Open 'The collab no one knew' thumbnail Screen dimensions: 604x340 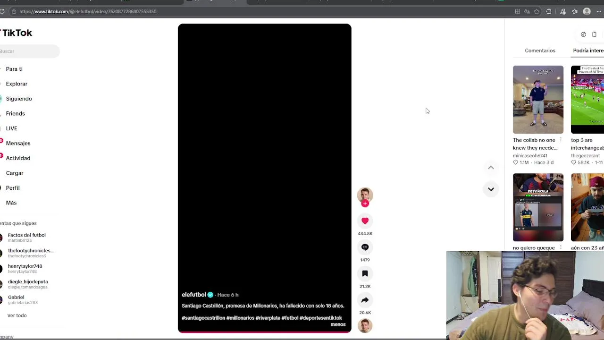click(x=538, y=100)
